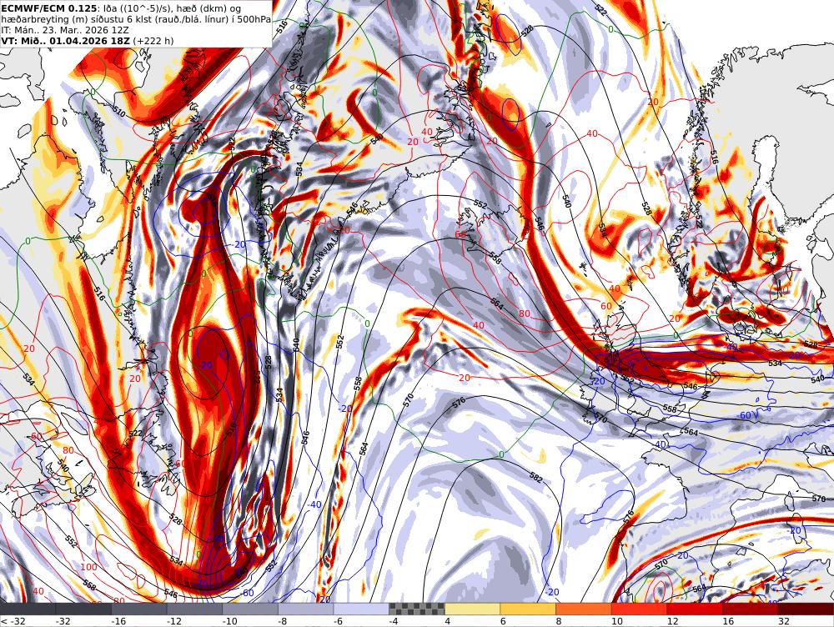Screen dimensions: 834x627
Task: Click the '-10' legend label
Action: pyautogui.click(x=230, y=621)
